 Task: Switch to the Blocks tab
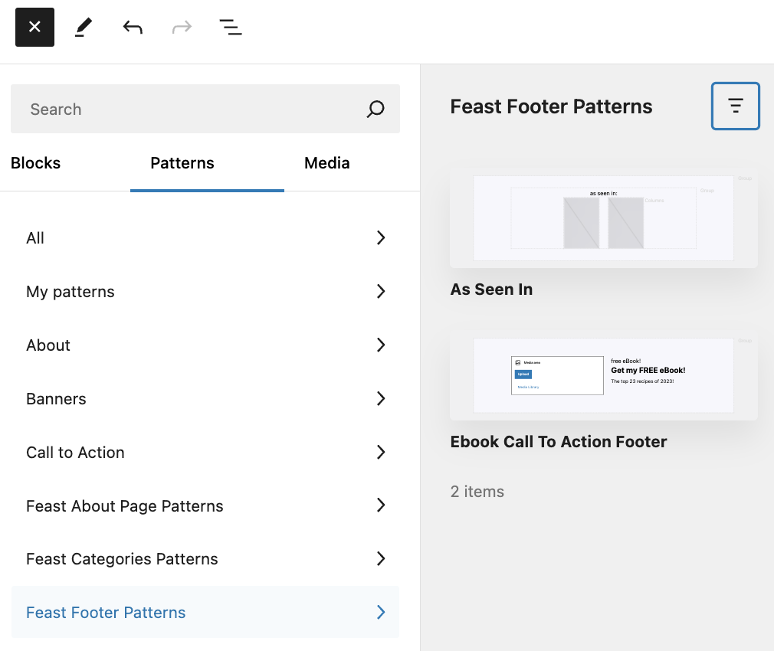tap(36, 163)
